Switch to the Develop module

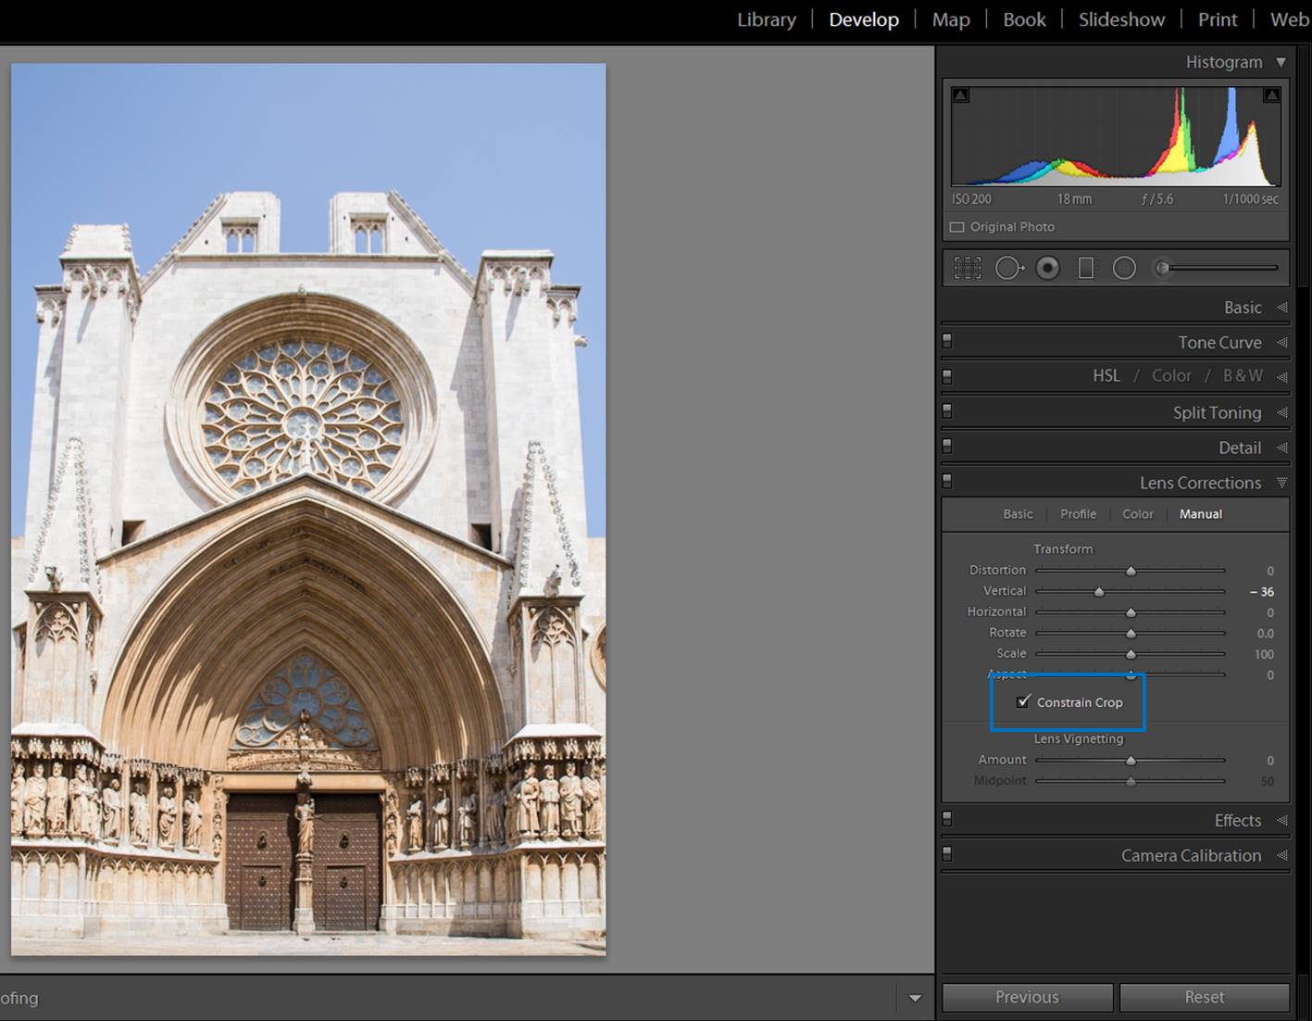pos(864,19)
